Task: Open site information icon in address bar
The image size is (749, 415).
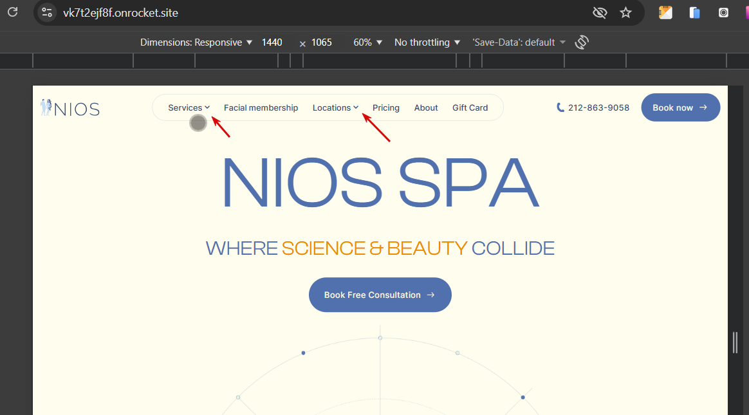Action: [47, 12]
